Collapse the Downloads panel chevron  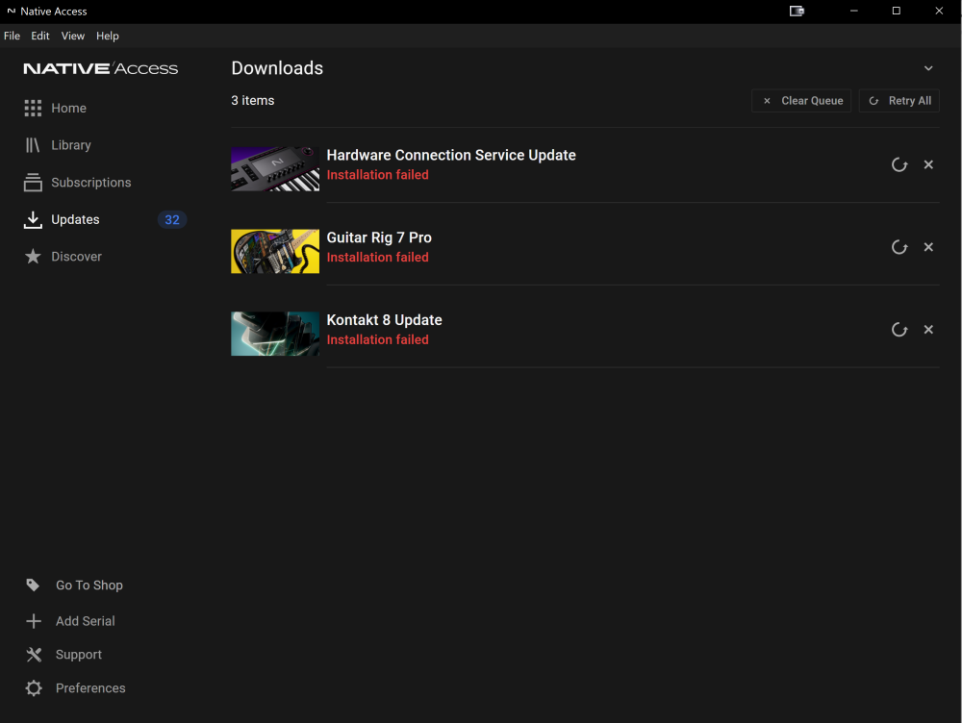(x=928, y=68)
